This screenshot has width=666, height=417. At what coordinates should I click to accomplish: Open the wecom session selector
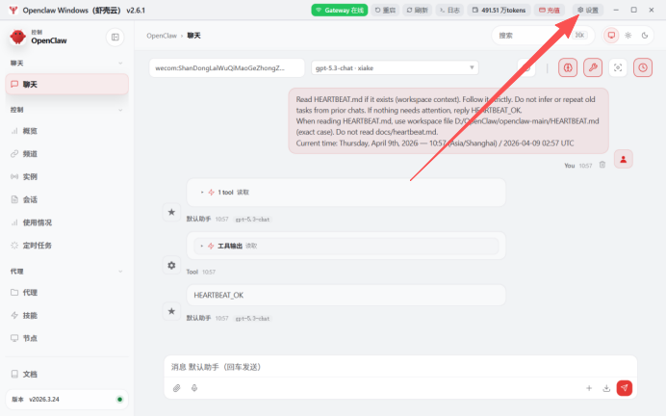(227, 68)
